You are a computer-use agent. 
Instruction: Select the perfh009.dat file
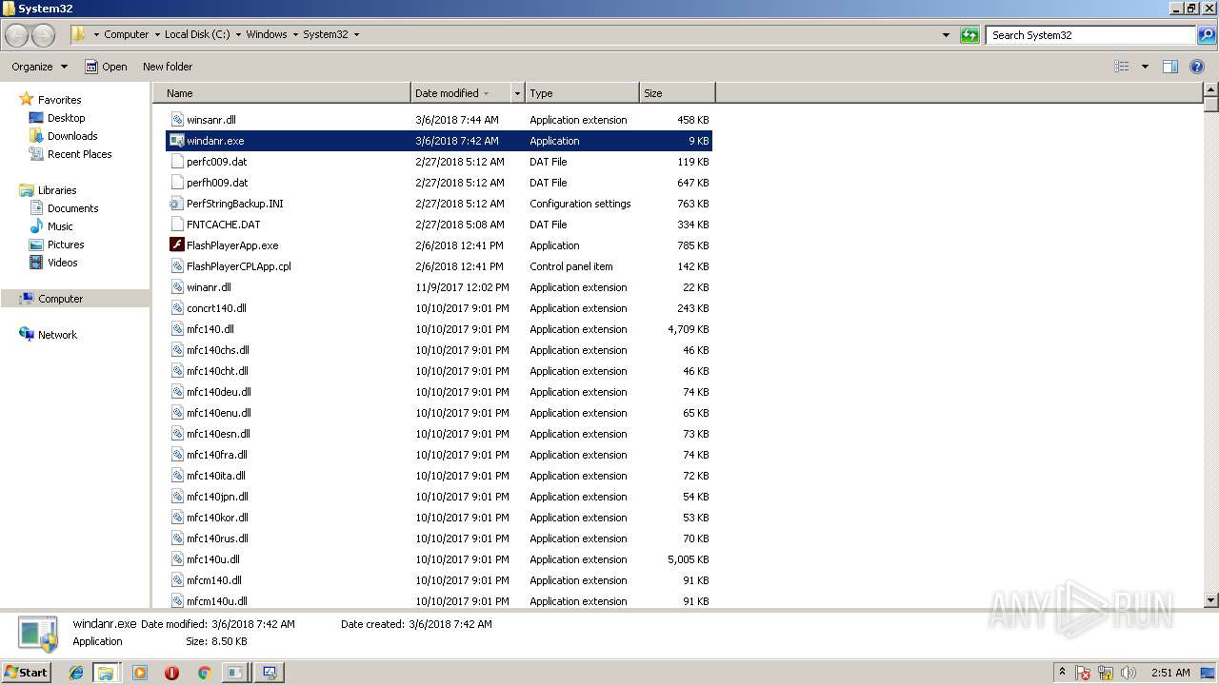pos(439,183)
